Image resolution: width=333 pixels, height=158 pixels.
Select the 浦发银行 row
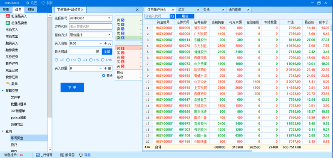tap(236, 28)
